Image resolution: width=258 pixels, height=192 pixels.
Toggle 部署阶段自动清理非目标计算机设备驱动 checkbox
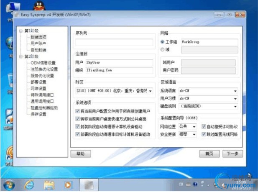(77, 134)
